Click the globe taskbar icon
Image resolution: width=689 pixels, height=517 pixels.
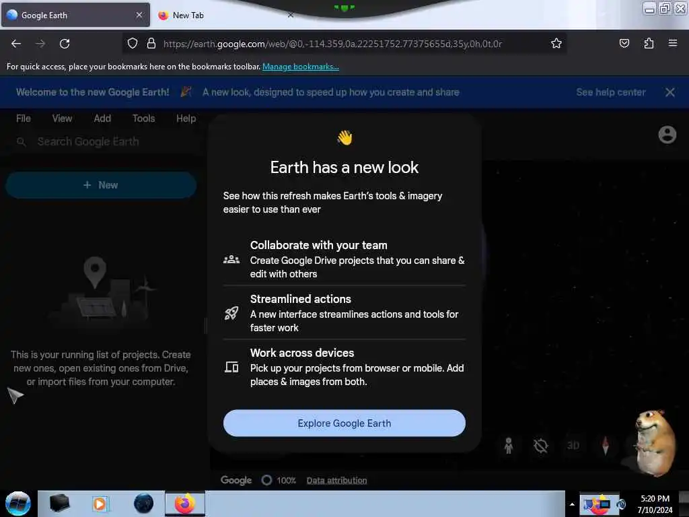(143, 504)
